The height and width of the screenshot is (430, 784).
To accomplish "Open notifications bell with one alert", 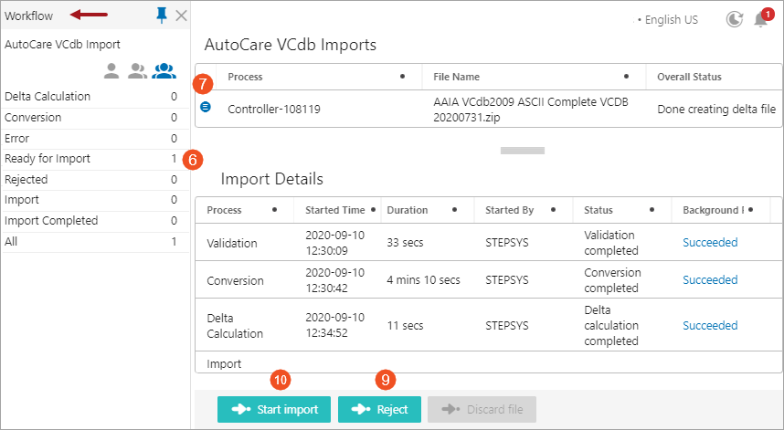I will click(762, 18).
